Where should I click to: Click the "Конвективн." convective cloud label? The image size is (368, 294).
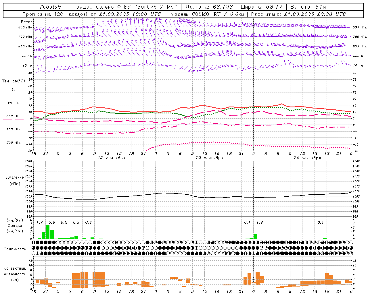point(15,268)
